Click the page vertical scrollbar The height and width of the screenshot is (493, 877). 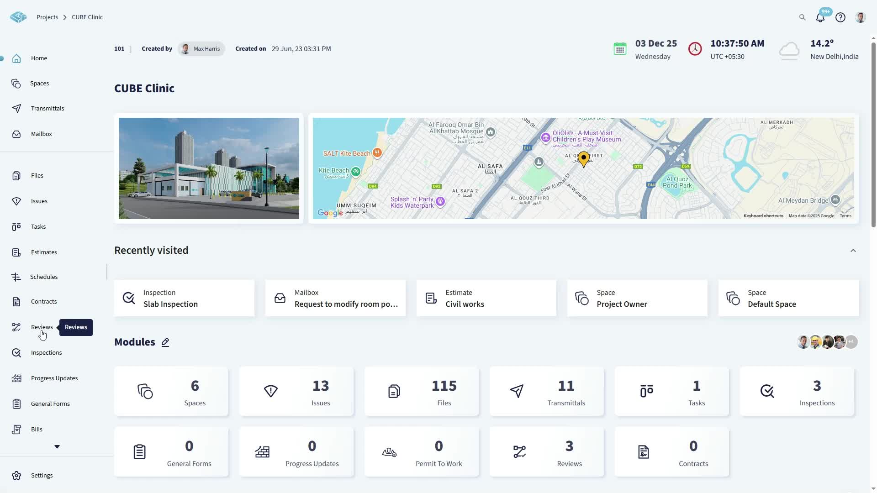874,135
